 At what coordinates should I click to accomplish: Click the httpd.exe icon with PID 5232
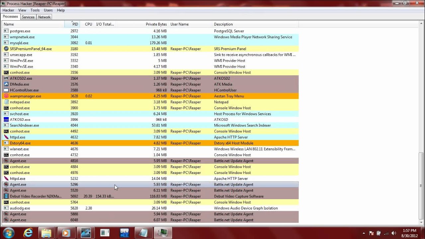6,179
